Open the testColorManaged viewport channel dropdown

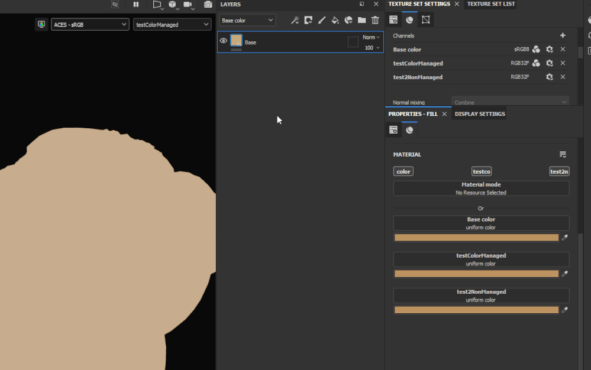point(172,24)
